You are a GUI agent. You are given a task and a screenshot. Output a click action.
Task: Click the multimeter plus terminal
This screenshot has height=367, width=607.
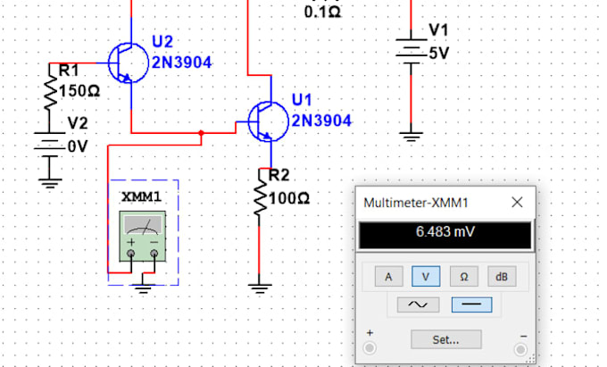(x=370, y=347)
